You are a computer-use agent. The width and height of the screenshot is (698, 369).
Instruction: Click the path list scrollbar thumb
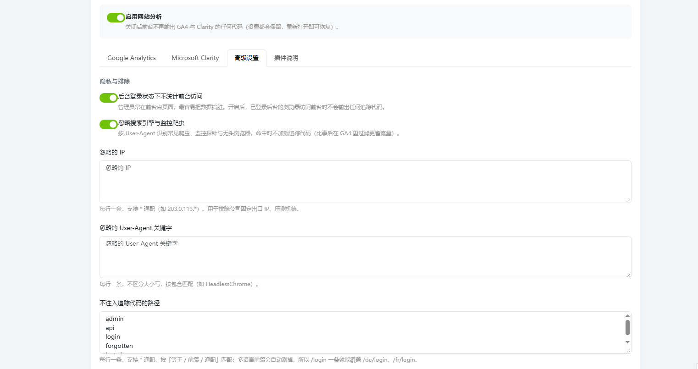coord(627,327)
